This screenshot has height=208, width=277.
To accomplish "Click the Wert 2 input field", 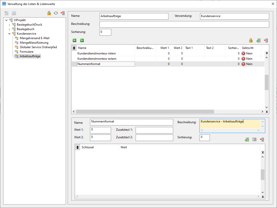I will [100, 137].
